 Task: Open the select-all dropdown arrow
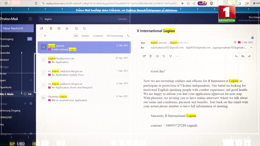pos(45,36)
